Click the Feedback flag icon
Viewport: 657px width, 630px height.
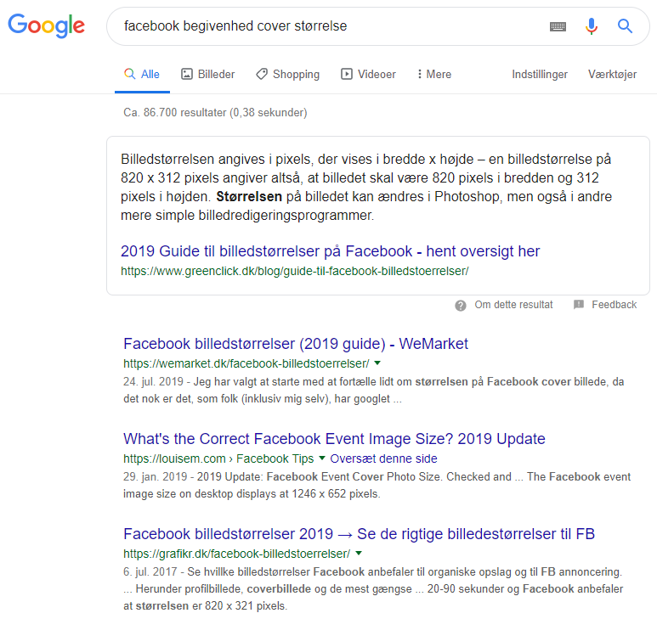point(579,305)
